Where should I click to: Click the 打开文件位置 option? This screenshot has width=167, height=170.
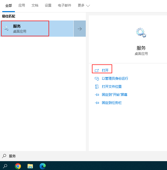point(112,87)
